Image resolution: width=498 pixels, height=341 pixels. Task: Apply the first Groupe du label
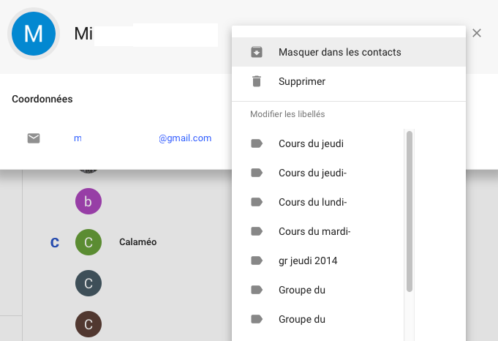click(x=317, y=290)
